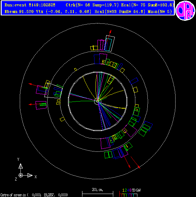Image resolution: width=196 pixels, height=197 pixels.
Task: Click the 50 GeV legend label
Action: (x=136, y=190)
